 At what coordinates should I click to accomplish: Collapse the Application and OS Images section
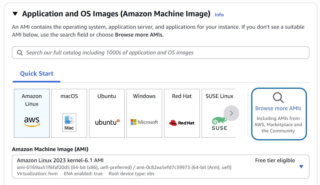[x=15, y=14]
